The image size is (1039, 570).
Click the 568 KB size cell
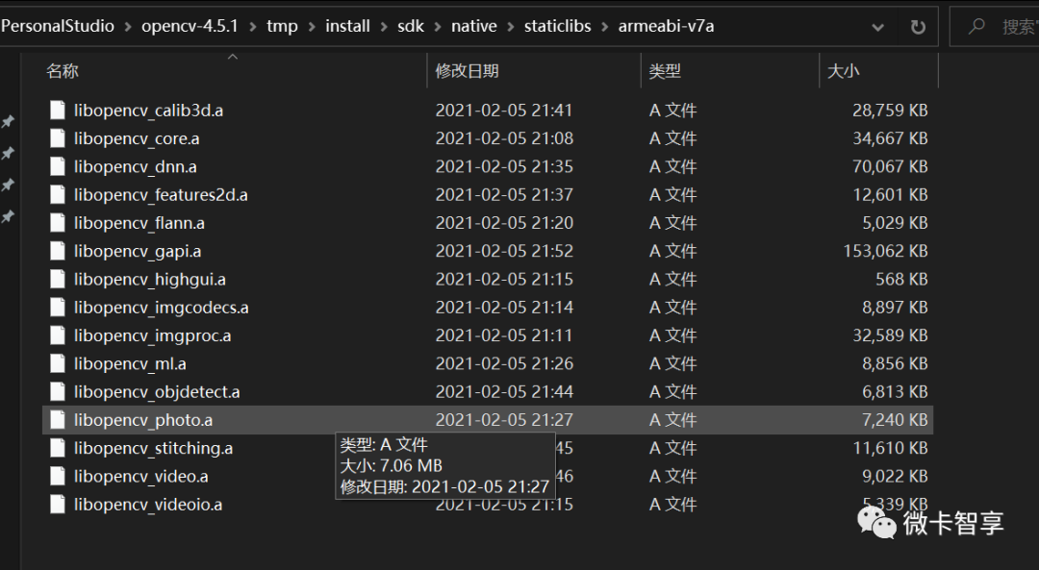(x=901, y=279)
